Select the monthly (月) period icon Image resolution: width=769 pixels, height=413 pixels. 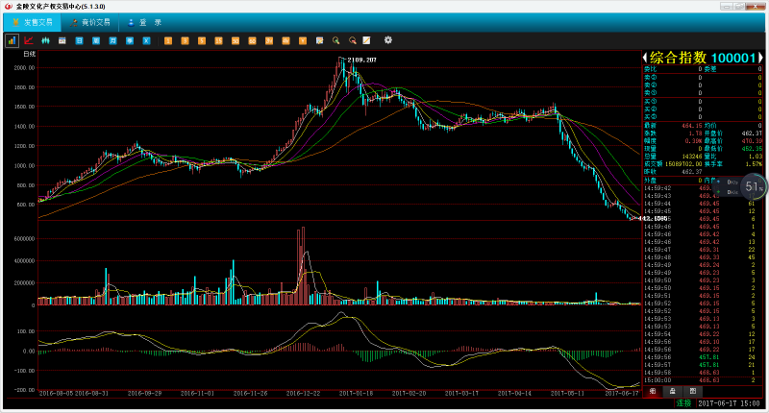(112, 40)
